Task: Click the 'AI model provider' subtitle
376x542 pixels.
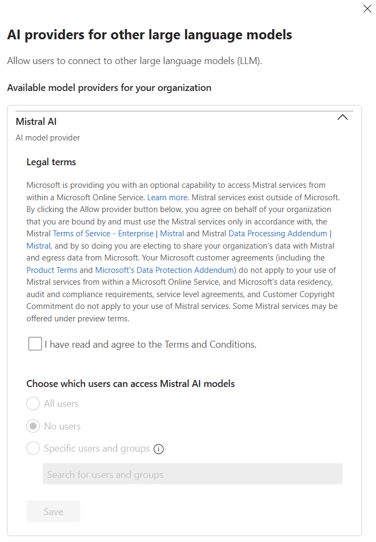Action: click(48, 138)
